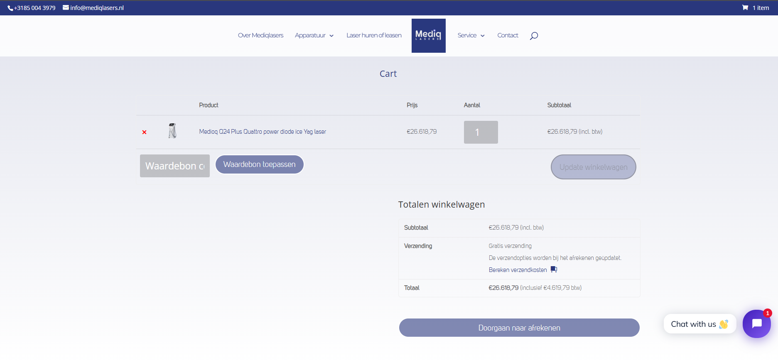Image resolution: width=778 pixels, height=360 pixels.
Task: Click the truck icon beside Bereken verzendkosten
Action: coord(554,269)
